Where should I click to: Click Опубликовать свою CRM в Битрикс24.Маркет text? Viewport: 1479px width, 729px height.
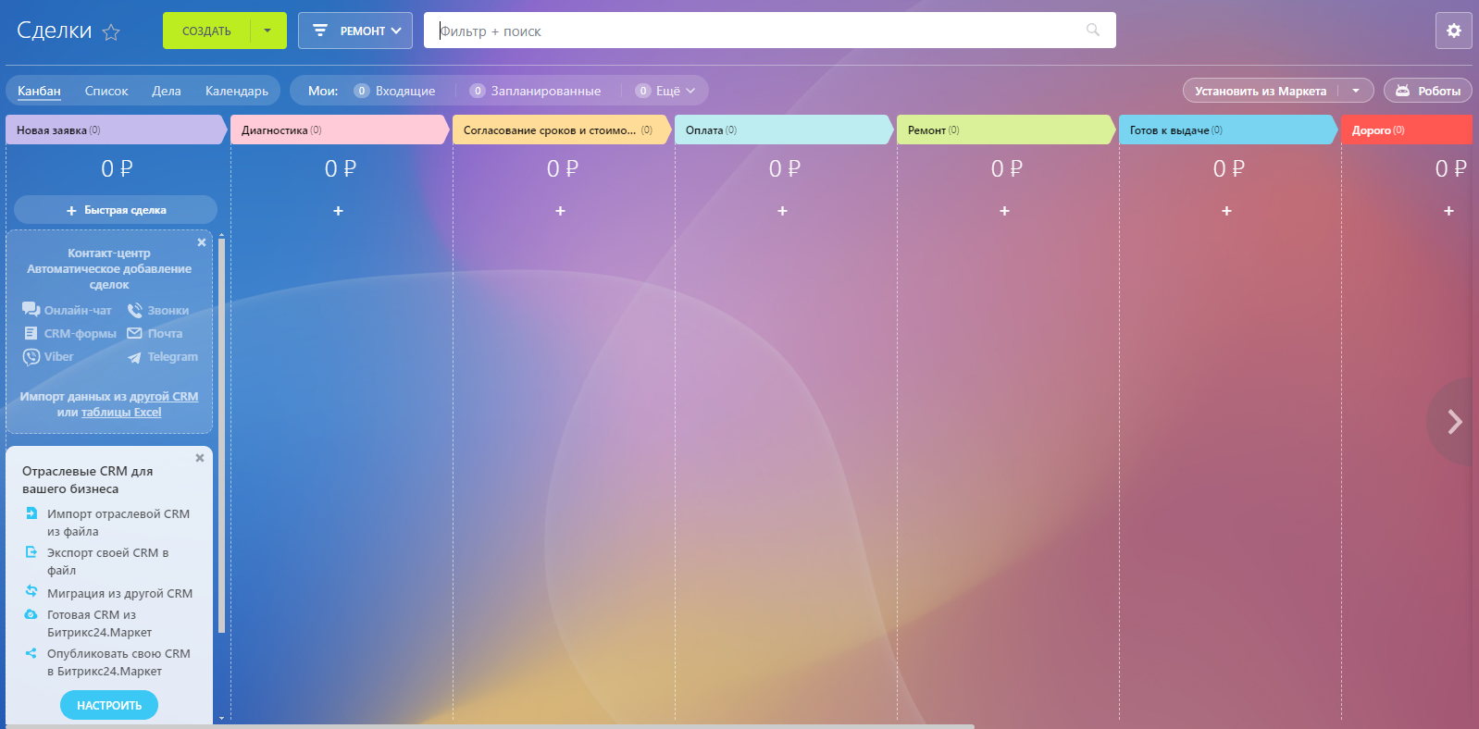[118, 662]
